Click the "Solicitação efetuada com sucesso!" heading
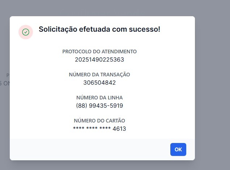 99,29
